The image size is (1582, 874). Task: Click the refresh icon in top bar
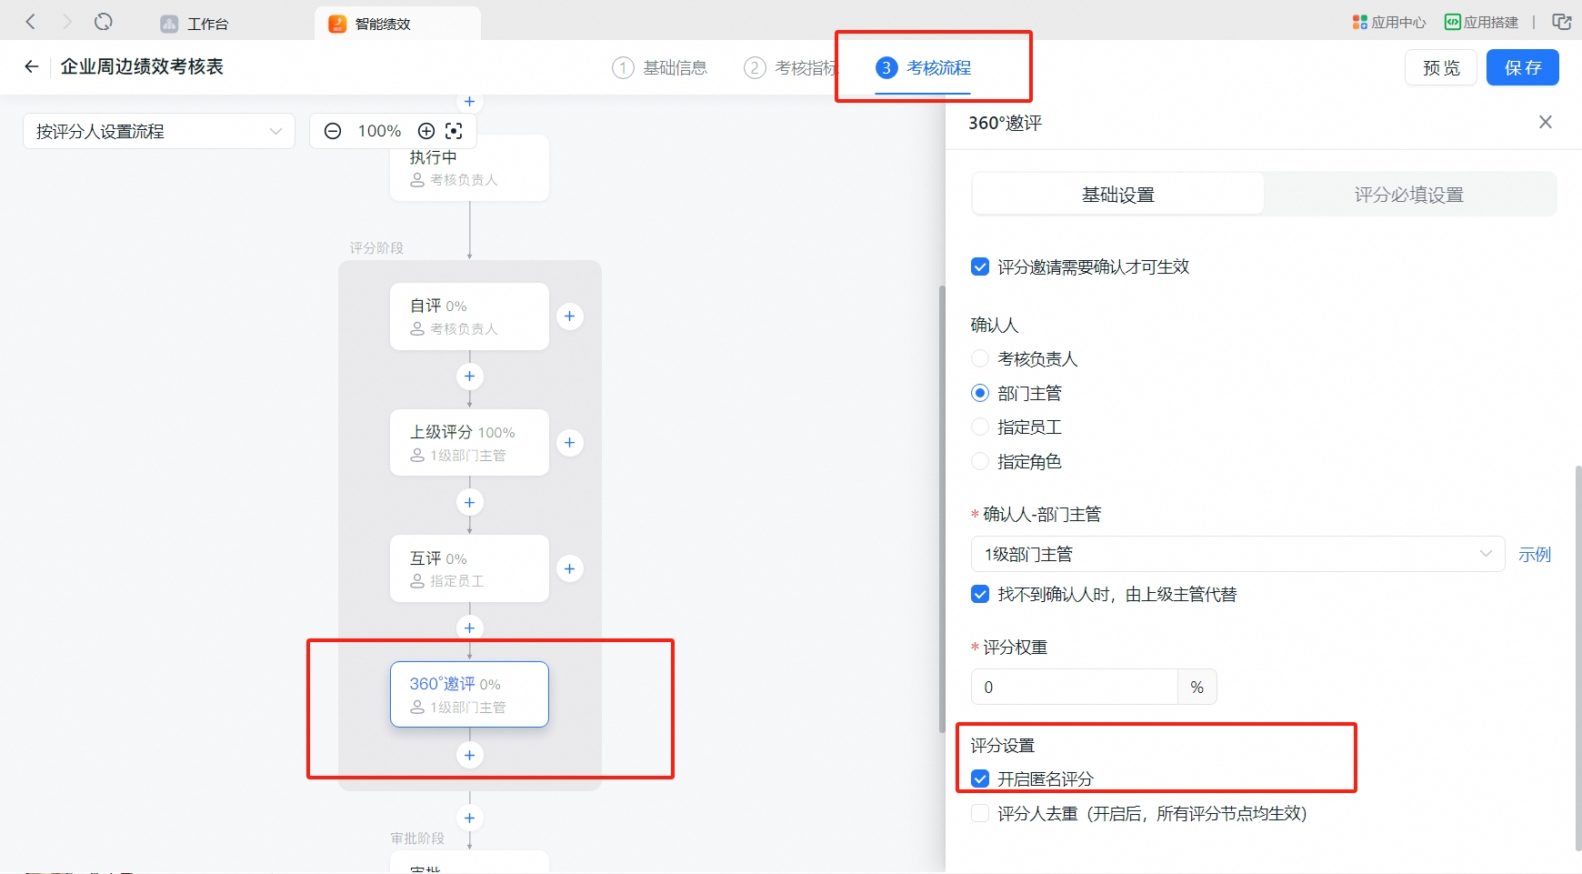coord(104,21)
